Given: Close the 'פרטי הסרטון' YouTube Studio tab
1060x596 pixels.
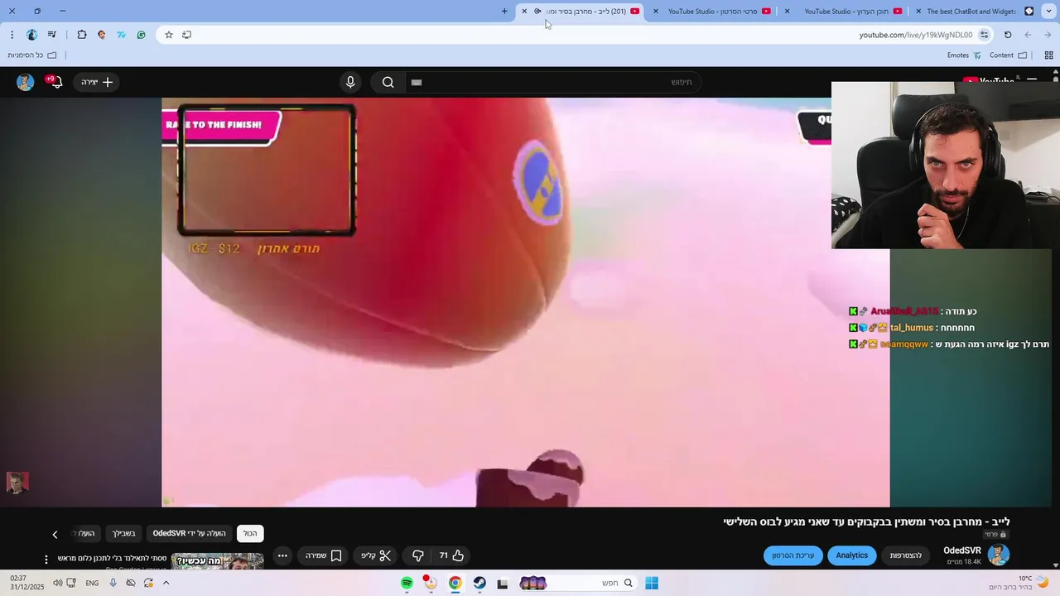Looking at the screenshot, I should [x=656, y=11].
